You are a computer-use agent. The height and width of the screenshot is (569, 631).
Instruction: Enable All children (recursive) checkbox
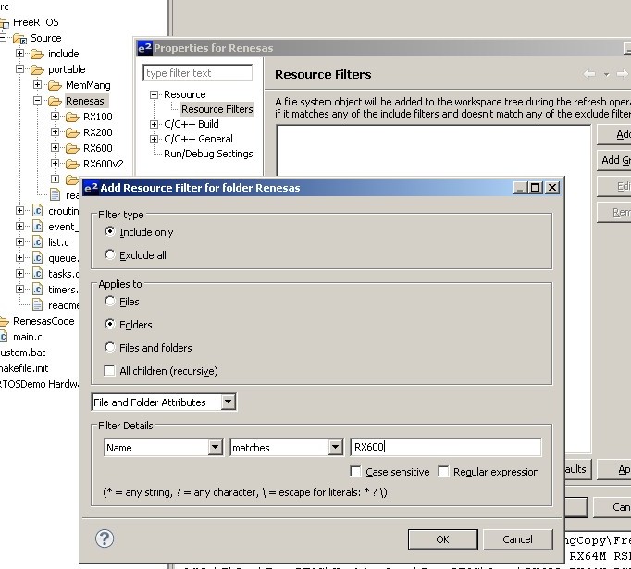pyautogui.click(x=111, y=371)
